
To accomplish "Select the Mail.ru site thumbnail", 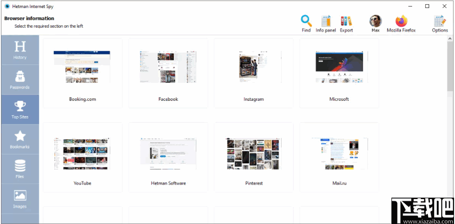I will point(339,153).
